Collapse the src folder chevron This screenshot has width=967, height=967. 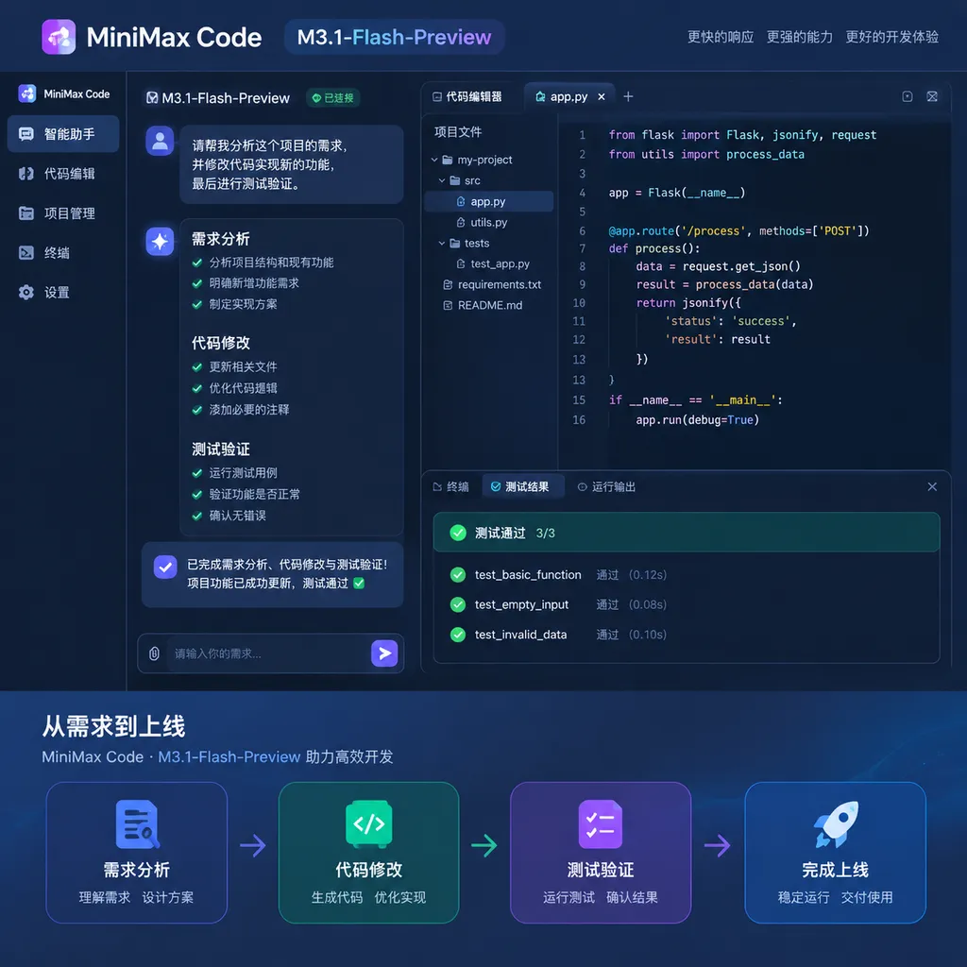click(x=442, y=180)
